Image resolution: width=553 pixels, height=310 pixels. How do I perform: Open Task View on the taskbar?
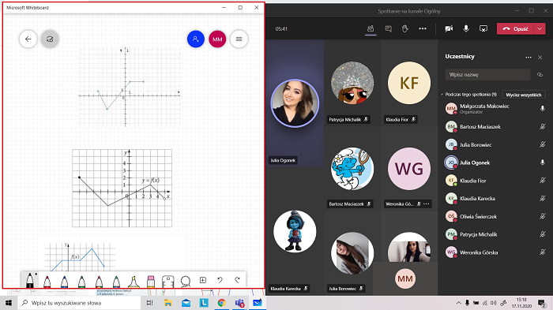pyautogui.click(x=150, y=303)
